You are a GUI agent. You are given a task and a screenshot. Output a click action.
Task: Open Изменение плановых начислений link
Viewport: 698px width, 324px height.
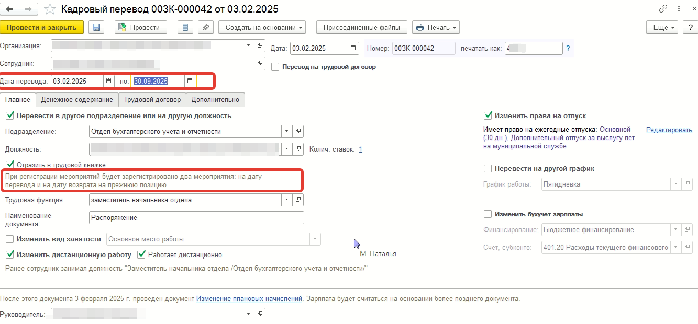[x=249, y=299]
